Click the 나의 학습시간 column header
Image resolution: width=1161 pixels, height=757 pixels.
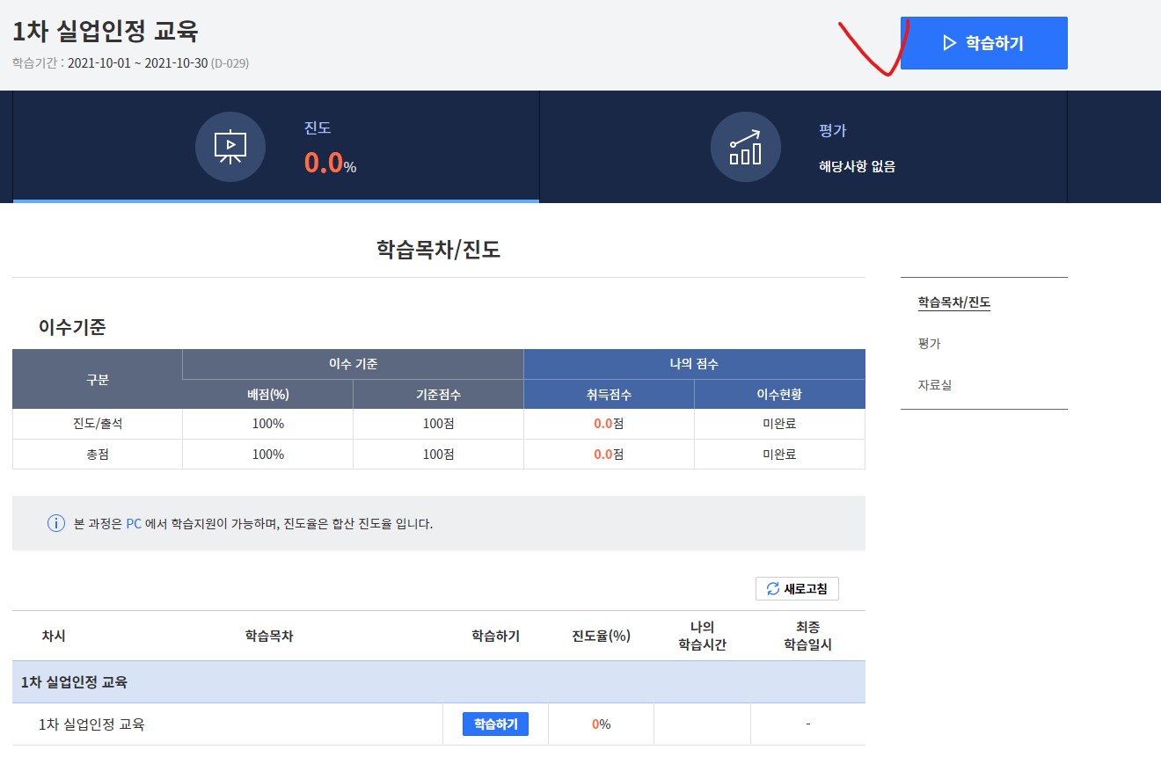point(702,636)
